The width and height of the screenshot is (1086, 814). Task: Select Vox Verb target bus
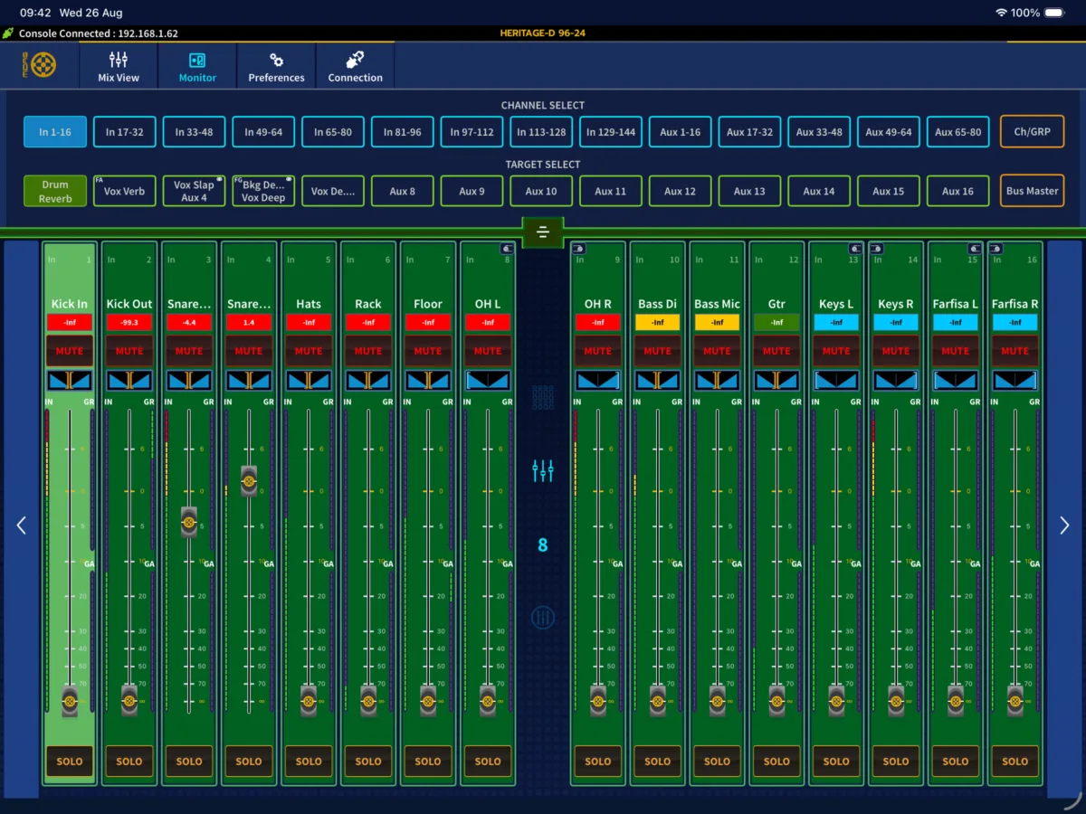(x=124, y=191)
